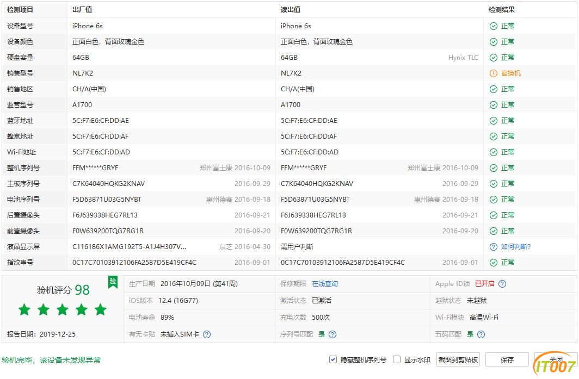Click the fifth green rating star
The height and width of the screenshot is (379, 579).
pos(101,309)
